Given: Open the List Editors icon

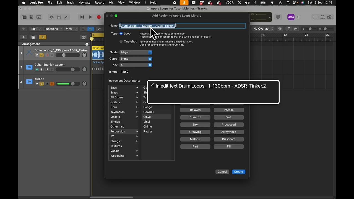Looking at the screenshot, I should click(x=315, y=17).
